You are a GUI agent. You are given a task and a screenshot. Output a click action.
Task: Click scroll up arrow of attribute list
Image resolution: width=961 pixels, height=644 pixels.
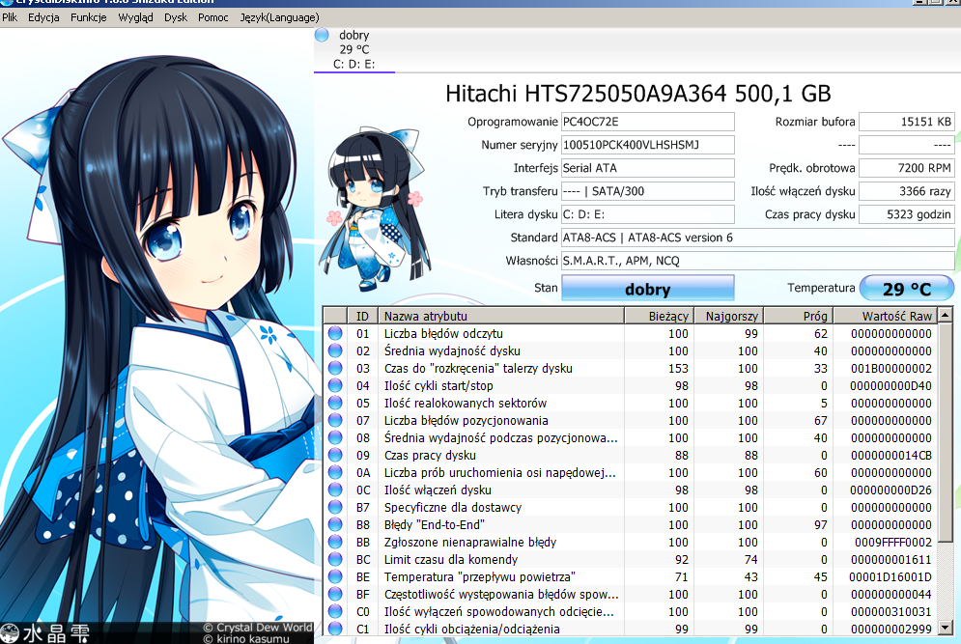946,315
